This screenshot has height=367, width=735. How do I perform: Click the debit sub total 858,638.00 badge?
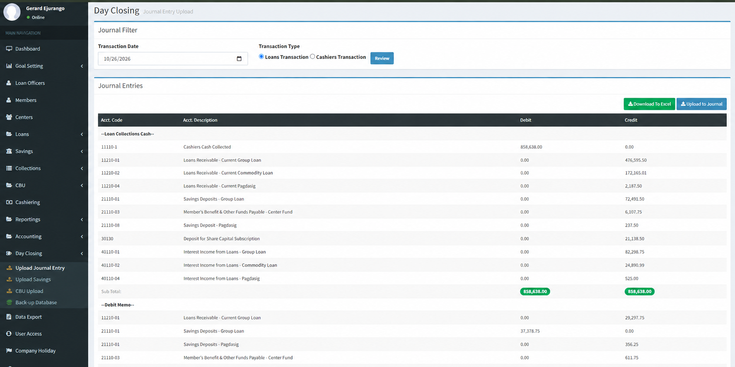point(535,292)
